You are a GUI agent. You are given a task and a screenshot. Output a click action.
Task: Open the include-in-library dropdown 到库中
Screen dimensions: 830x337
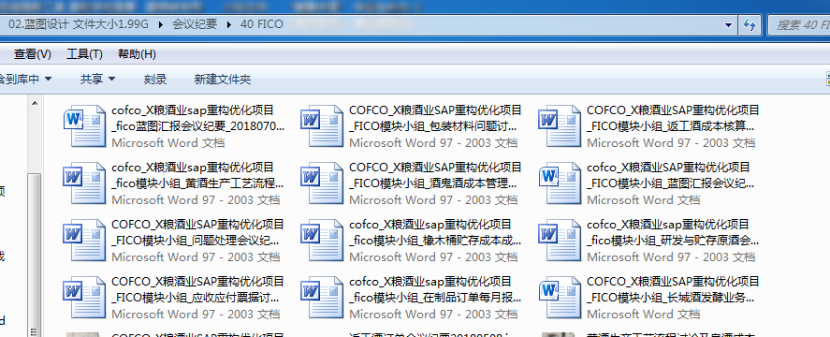[x=25, y=79]
